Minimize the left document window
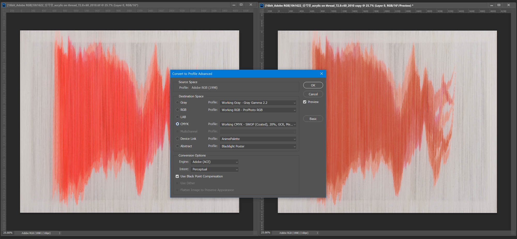The height and width of the screenshot is (239, 517). pyautogui.click(x=234, y=5)
